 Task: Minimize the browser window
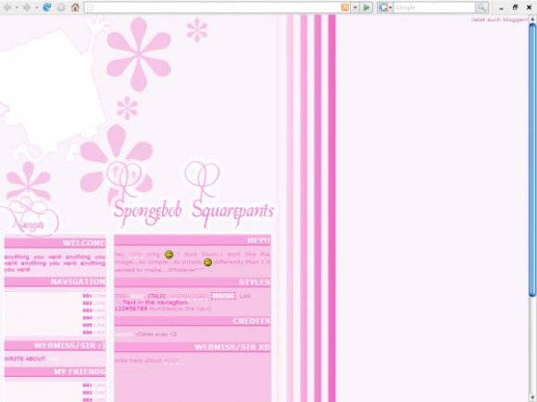coord(502,8)
